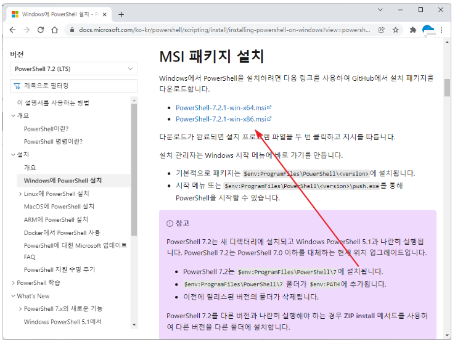Screen dimensions: 455x341
Task: Collapse the 개요 top-level section
Action: coord(13,115)
